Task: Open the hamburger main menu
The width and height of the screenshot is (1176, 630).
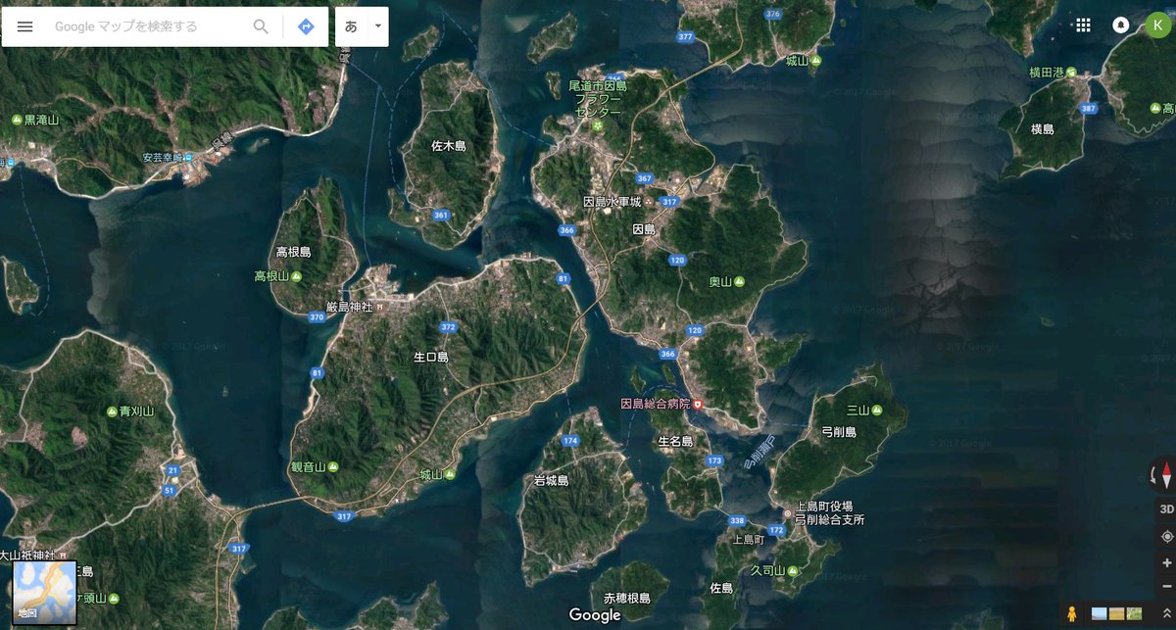Action: 25,26
